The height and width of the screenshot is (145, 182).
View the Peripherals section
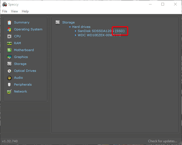pos(23,85)
